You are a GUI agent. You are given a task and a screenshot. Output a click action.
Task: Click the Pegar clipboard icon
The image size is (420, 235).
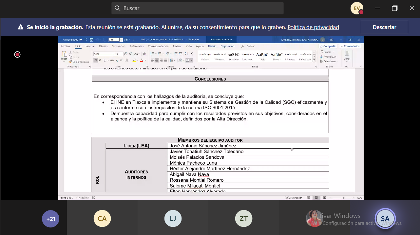(64, 54)
